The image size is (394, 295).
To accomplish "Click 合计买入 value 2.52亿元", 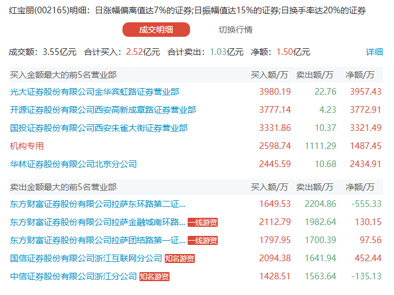I will pyautogui.click(x=143, y=52).
